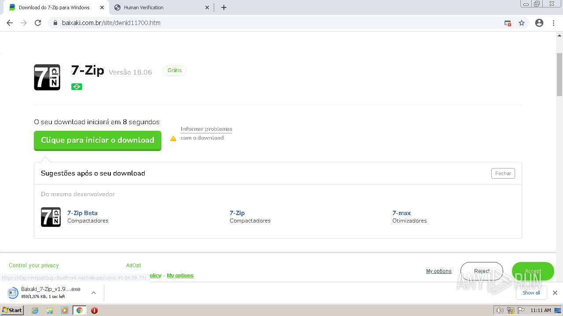Open the Windows Start menu

point(12,310)
